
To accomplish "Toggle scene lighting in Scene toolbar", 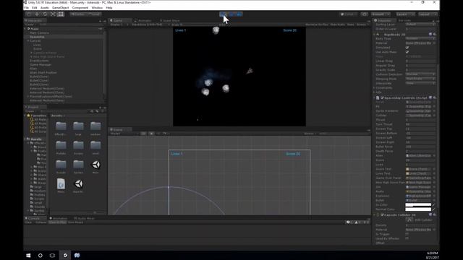I will click(x=151, y=134).
